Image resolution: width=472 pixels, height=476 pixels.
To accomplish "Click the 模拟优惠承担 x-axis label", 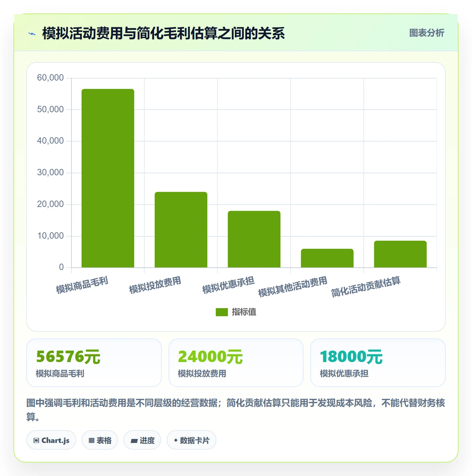I will pyautogui.click(x=228, y=285).
